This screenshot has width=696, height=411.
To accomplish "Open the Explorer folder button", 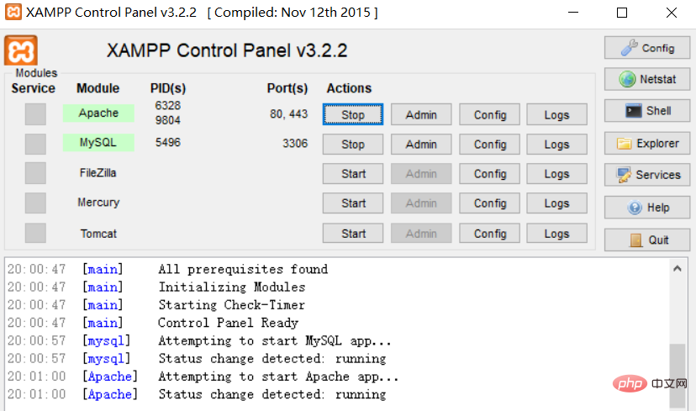I will pyautogui.click(x=647, y=143).
